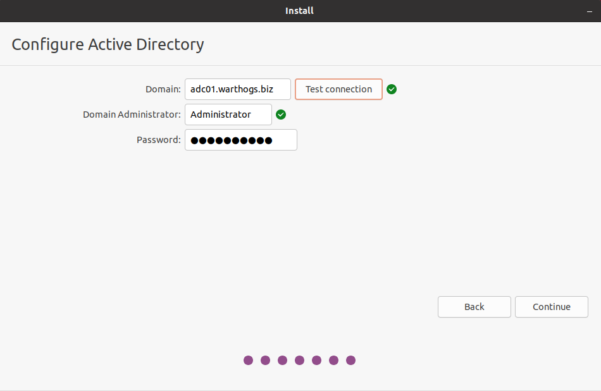Screen dimensions: 601x391
Task: Click the Install title bar text
Action: pos(300,11)
